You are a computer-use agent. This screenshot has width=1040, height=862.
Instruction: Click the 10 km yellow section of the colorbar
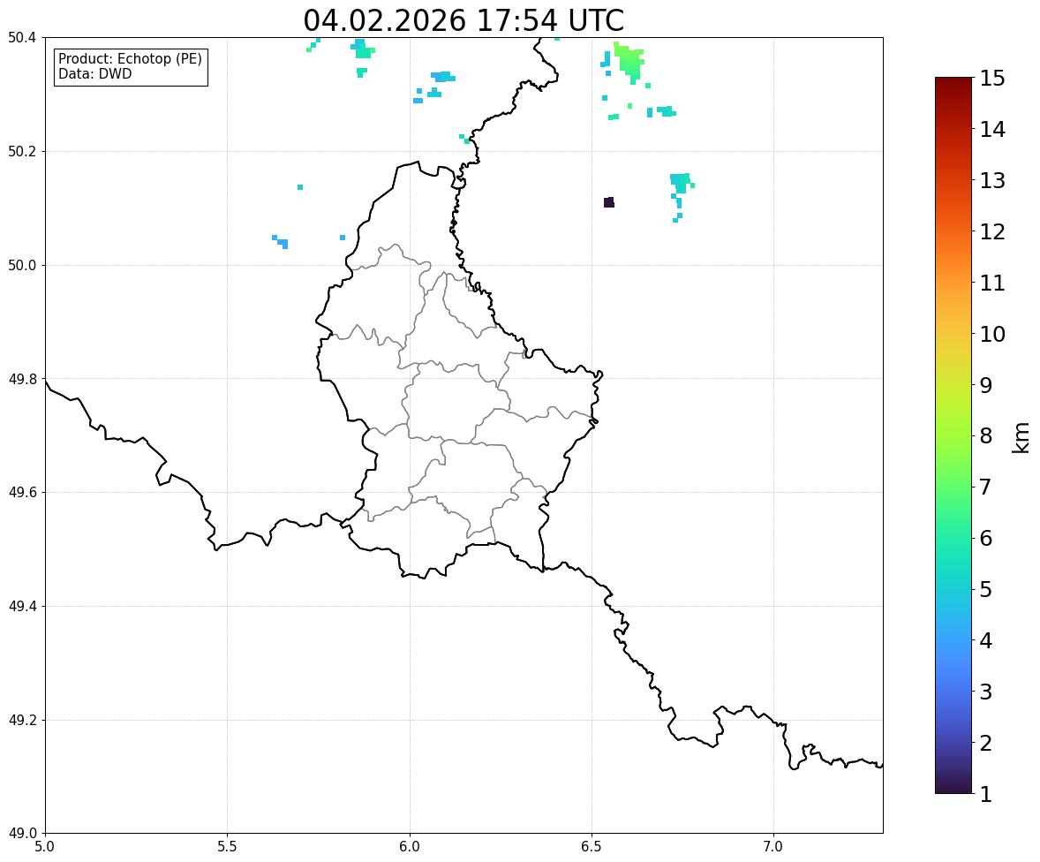[953, 334]
